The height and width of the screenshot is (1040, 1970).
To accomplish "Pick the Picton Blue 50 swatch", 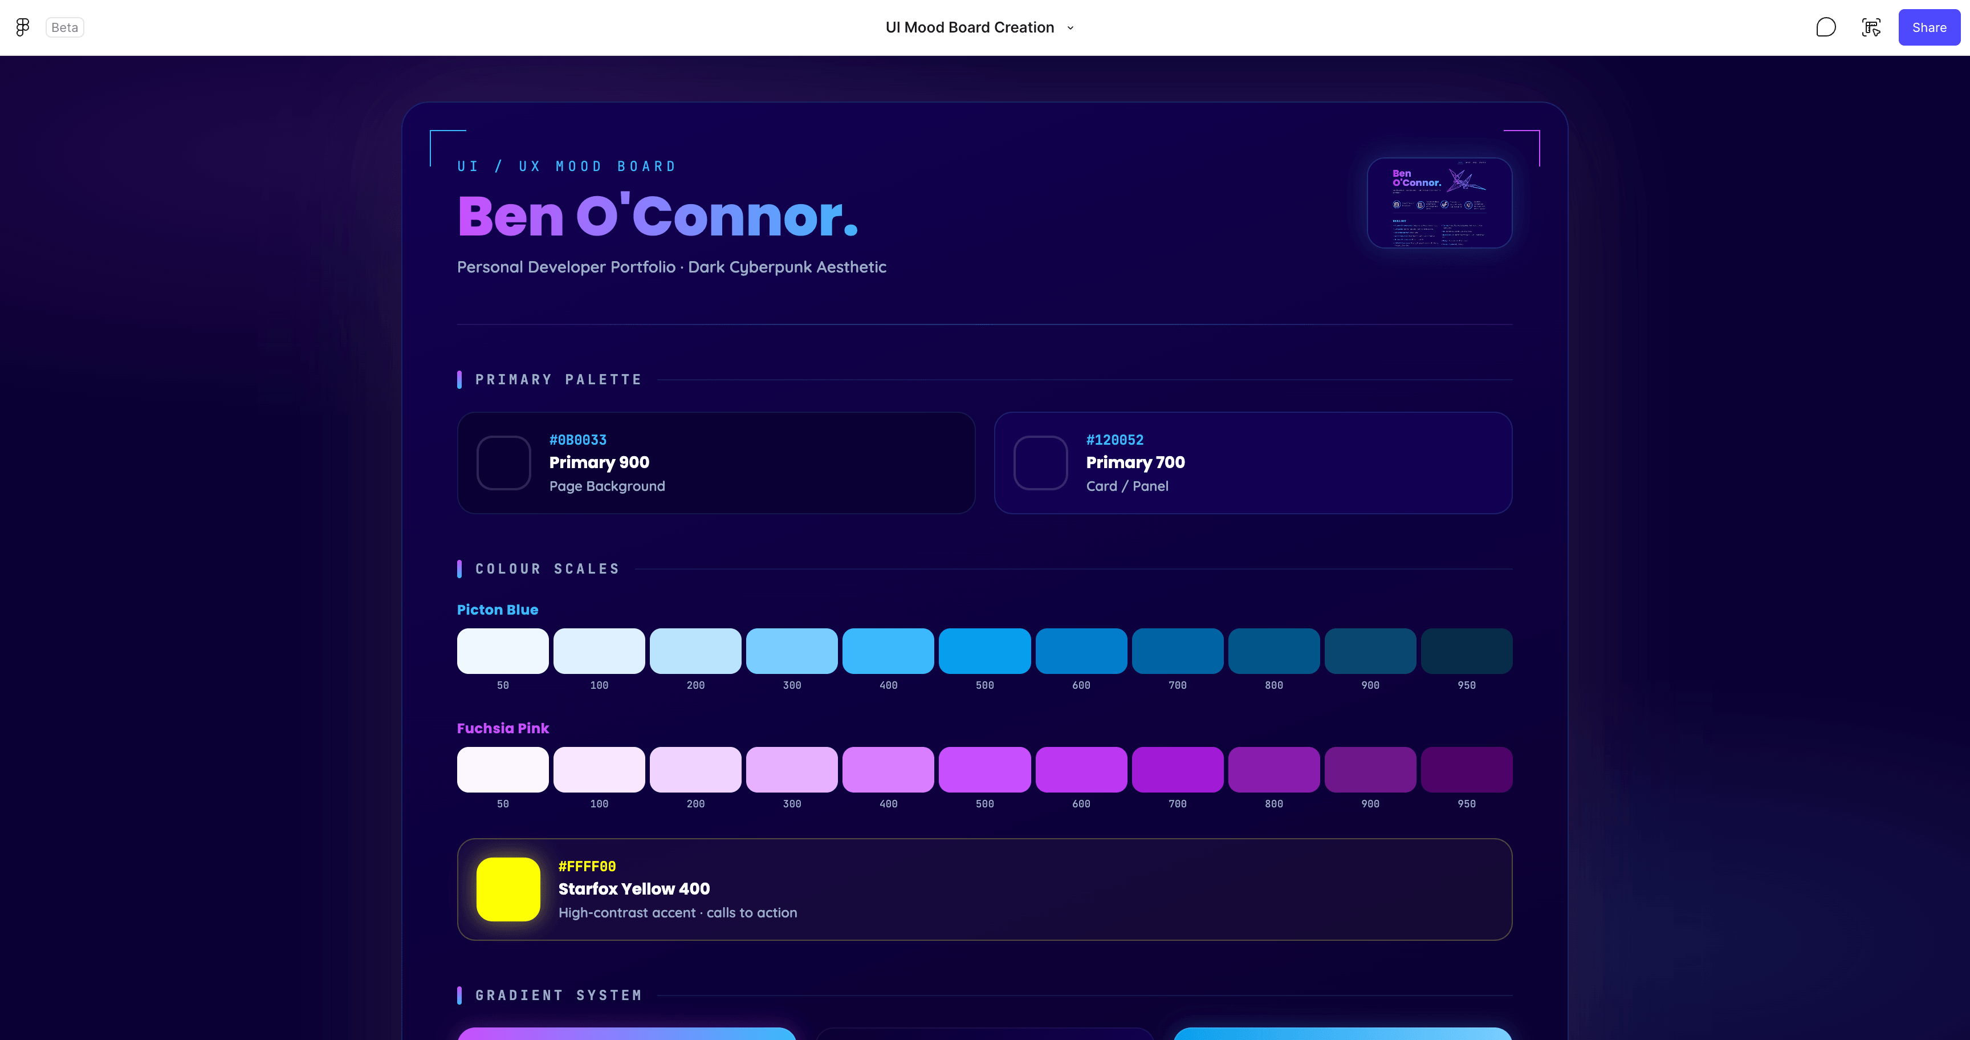I will click(x=502, y=651).
